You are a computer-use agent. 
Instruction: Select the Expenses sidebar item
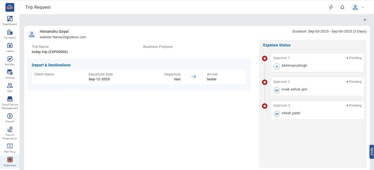click(x=10, y=160)
